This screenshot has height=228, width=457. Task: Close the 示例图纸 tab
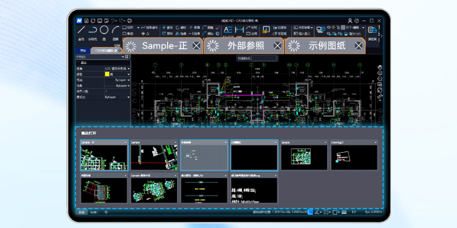(x=358, y=46)
